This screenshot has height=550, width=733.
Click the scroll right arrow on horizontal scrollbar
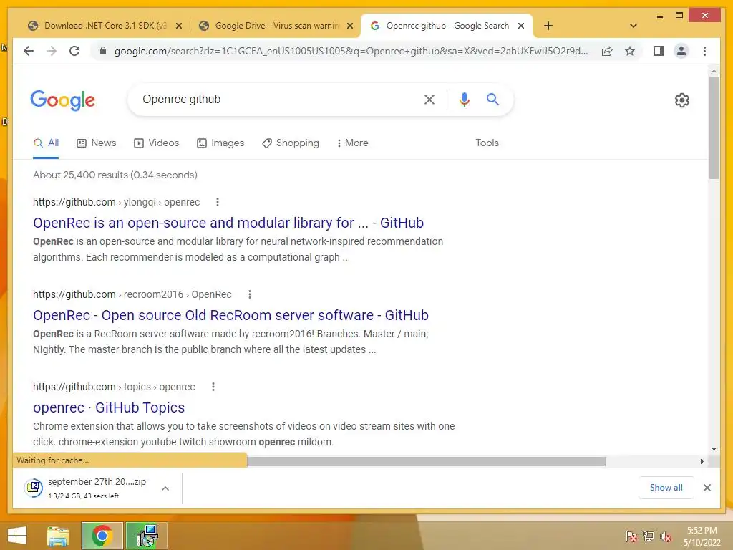tap(702, 462)
